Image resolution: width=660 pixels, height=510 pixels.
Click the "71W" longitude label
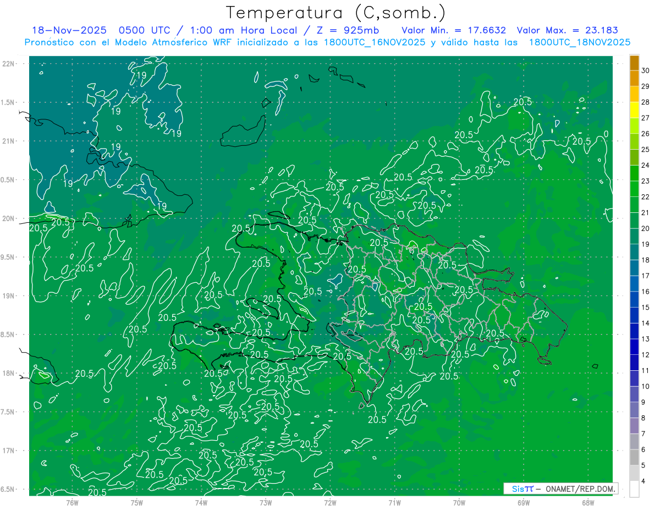[394, 502]
